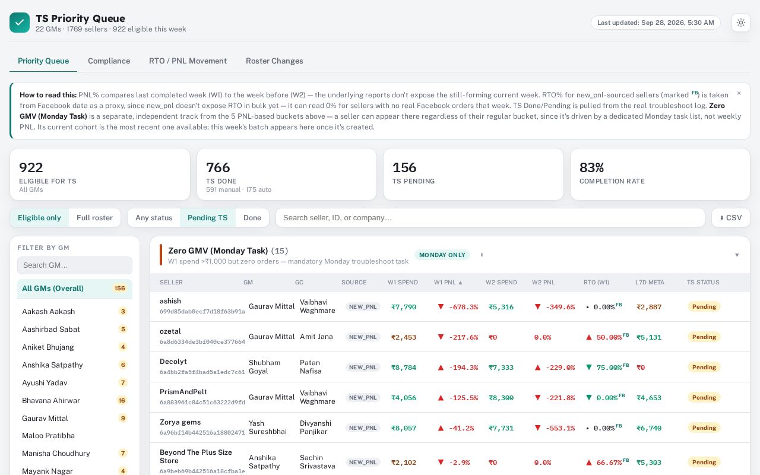Select Any status filter
The height and width of the screenshot is (475, 760).
point(154,218)
